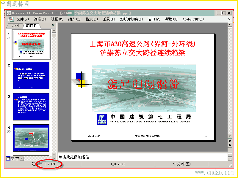Click animation star icon beside slide 4
Image resolution: width=238 pixels, height=178 pixels.
[x=9, y=131]
